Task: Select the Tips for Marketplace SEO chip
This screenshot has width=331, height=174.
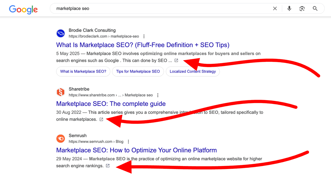Action: click(x=138, y=71)
